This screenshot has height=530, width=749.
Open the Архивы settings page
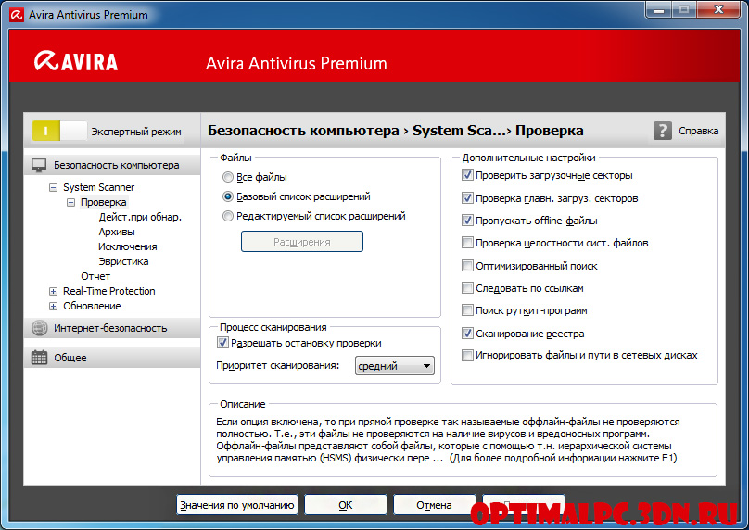pos(117,232)
